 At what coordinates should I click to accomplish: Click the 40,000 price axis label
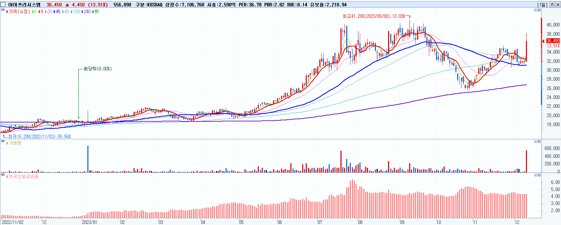click(x=553, y=25)
